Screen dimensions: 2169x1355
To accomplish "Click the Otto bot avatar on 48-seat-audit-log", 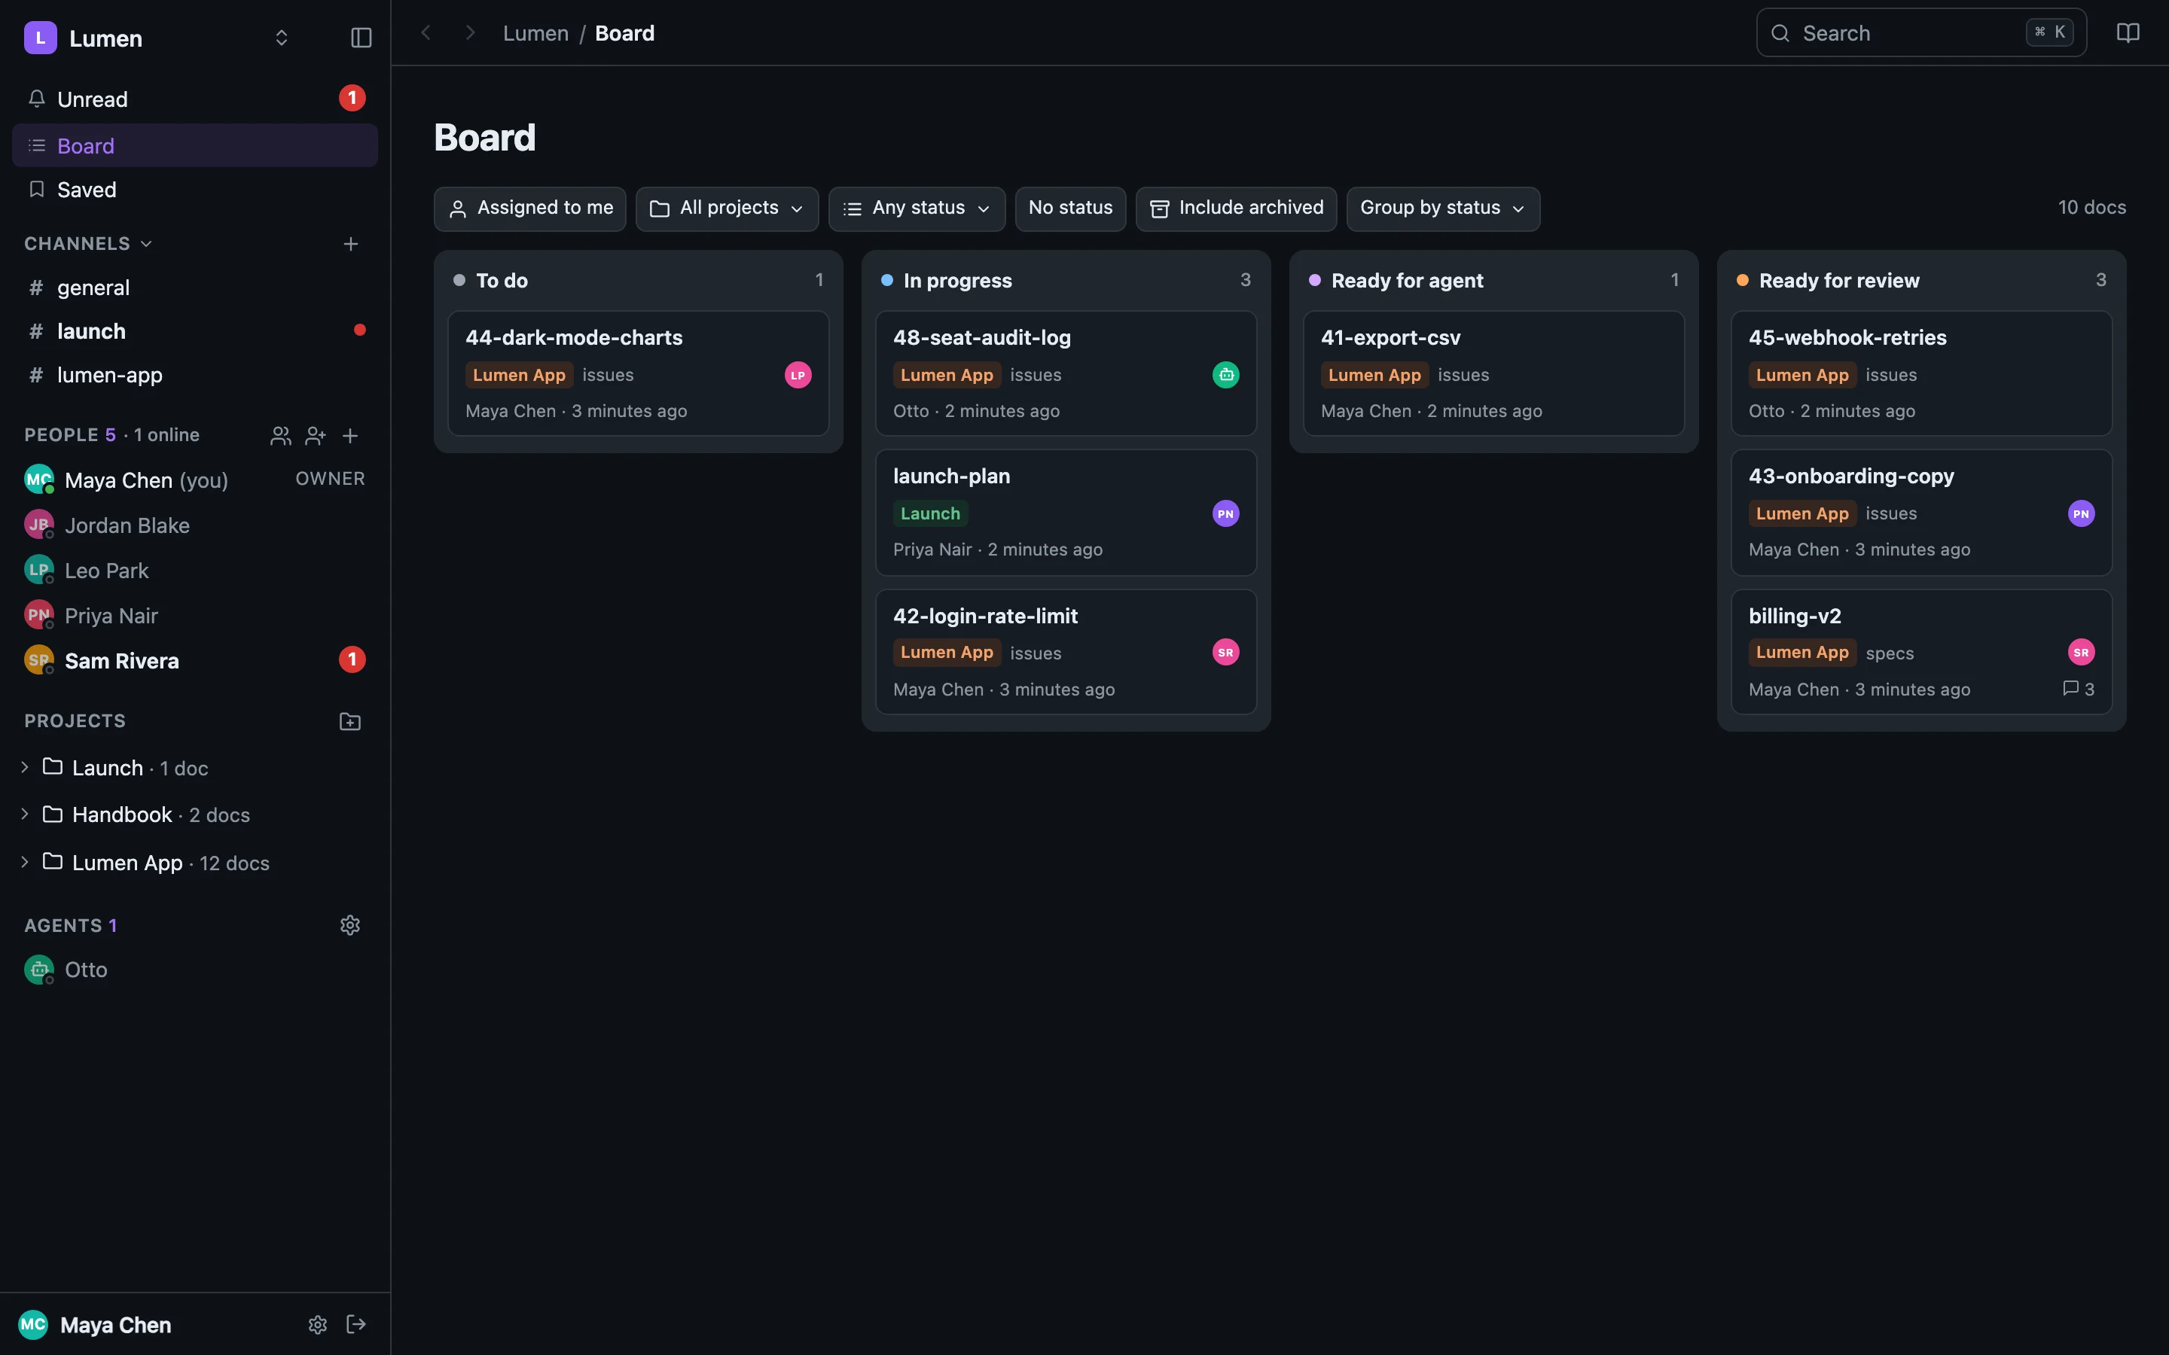I will (1225, 375).
